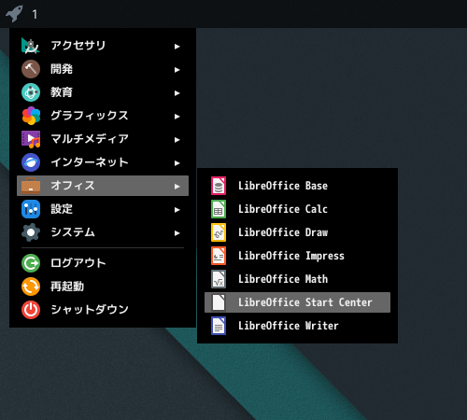Expand the 教育 submenu arrow
467x420 pixels.
(x=177, y=93)
